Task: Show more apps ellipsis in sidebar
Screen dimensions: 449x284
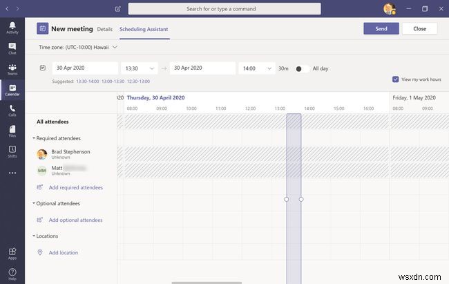Action: pos(12,173)
